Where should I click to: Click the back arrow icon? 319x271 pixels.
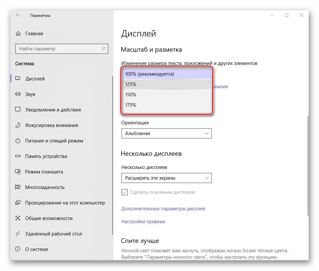[18, 15]
